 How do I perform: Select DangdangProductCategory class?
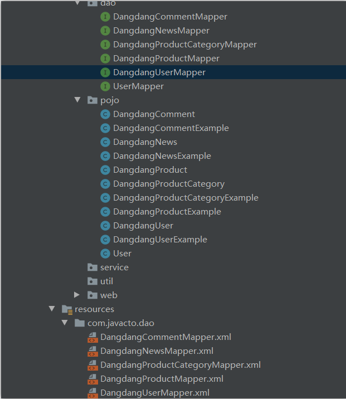pyautogui.click(x=169, y=184)
